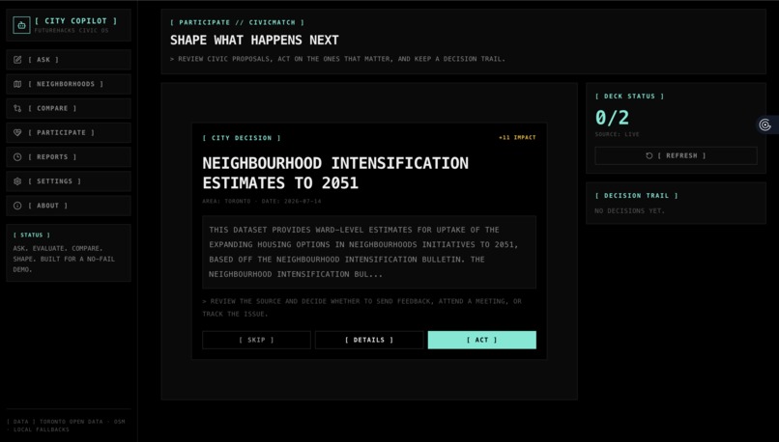Image resolution: width=779 pixels, height=442 pixels.
Task: Click the dataset description text box
Action: point(369,252)
